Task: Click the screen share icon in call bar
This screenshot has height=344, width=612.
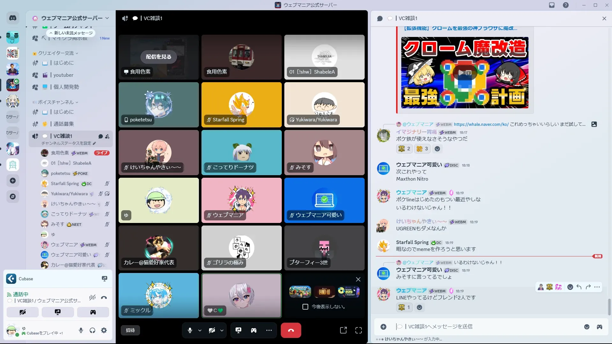Action: [238, 330]
